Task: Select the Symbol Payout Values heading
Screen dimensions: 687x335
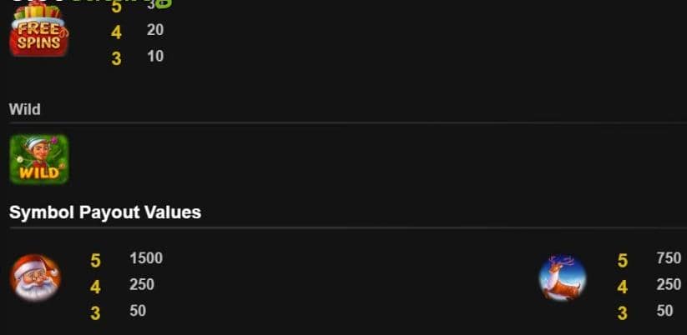Action: (x=105, y=212)
